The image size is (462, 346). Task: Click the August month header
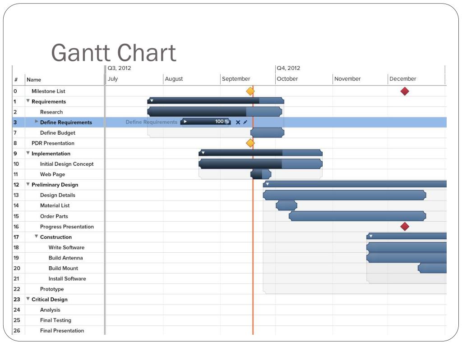coord(174,79)
